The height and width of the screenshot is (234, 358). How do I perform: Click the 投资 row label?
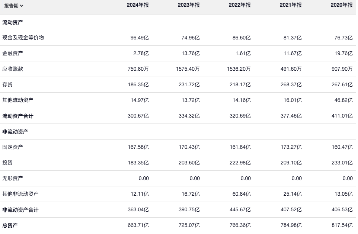[7, 163]
